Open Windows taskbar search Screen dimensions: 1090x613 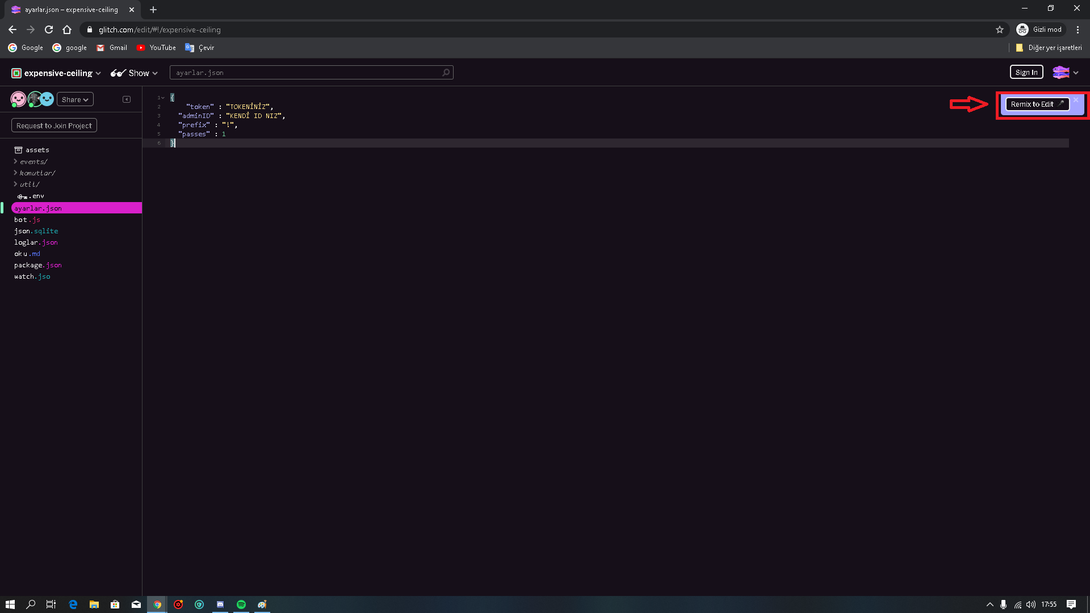[31, 604]
